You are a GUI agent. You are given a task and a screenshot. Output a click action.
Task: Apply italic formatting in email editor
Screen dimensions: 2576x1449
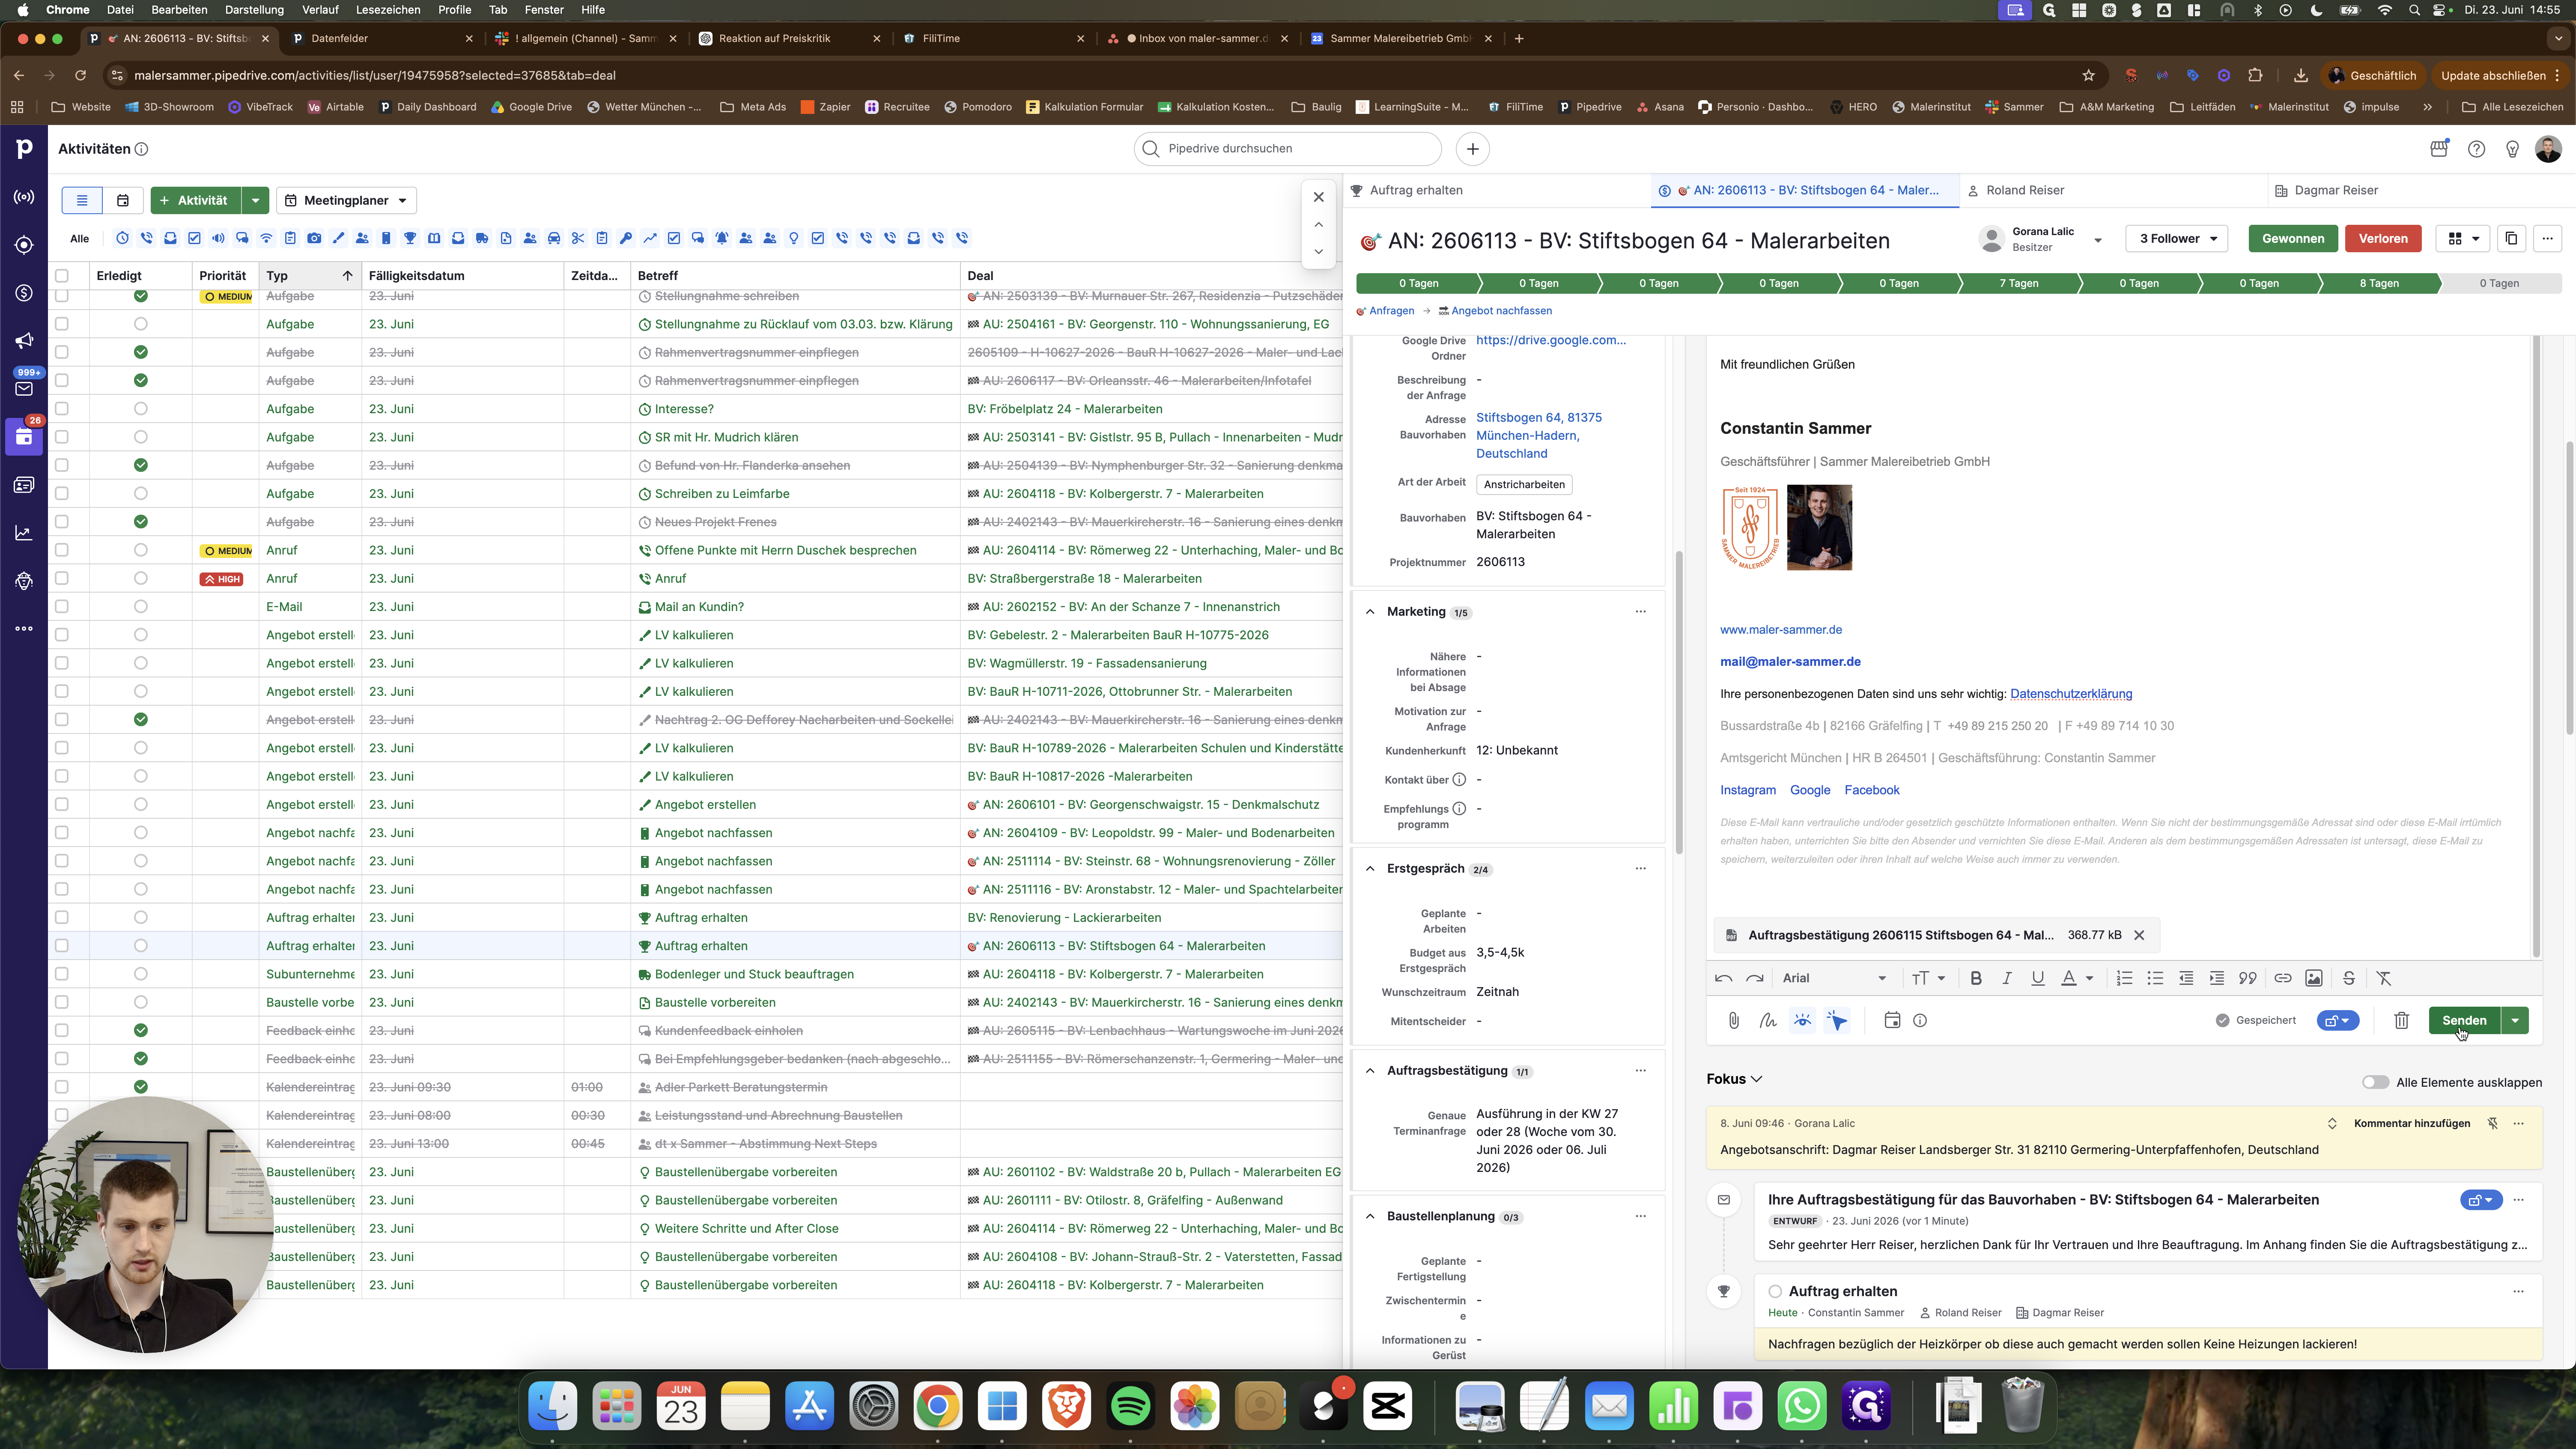(2006, 978)
